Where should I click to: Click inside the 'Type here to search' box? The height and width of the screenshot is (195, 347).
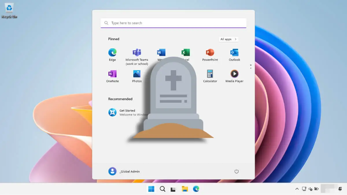coord(173,23)
